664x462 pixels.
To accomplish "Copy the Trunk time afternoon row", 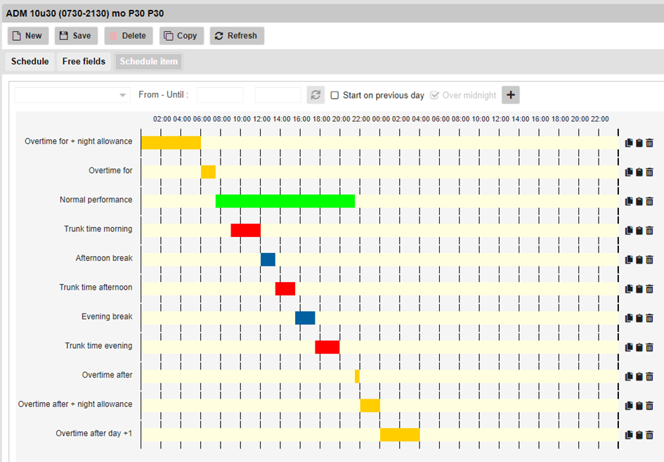I will [629, 289].
